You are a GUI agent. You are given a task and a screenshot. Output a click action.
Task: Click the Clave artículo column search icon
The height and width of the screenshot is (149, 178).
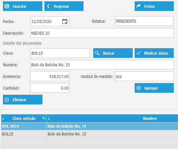(44, 118)
